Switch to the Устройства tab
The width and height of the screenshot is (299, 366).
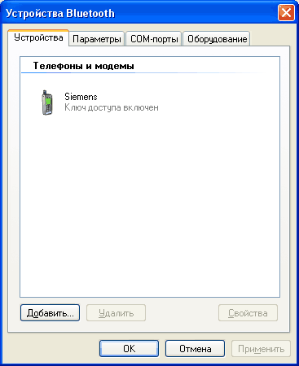(x=38, y=37)
